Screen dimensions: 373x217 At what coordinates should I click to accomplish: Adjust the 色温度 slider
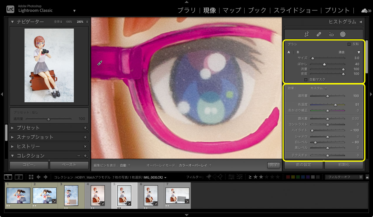click(x=327, y=105)
